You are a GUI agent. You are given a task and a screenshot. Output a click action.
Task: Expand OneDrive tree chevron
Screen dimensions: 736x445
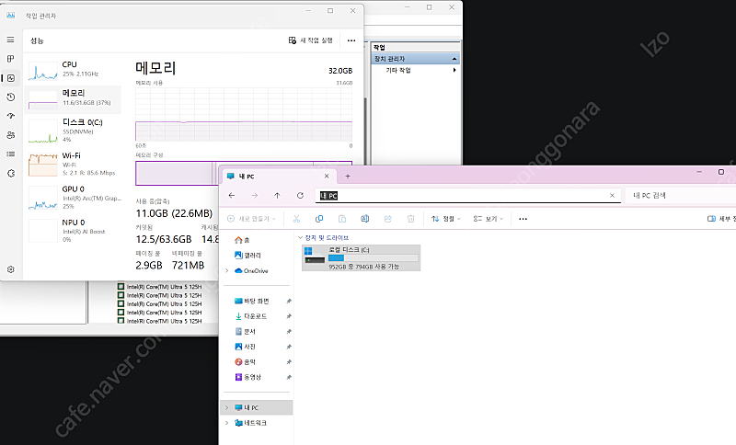click(x=227, y=271)
